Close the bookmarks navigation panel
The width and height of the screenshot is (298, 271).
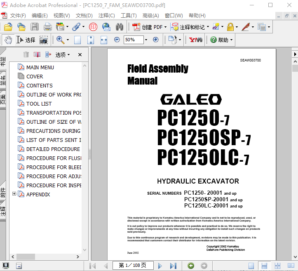point(80,55)
